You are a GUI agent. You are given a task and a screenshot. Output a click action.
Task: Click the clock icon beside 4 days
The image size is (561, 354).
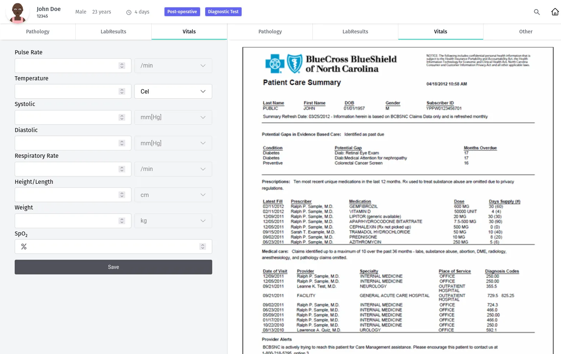tap(129, 12)
